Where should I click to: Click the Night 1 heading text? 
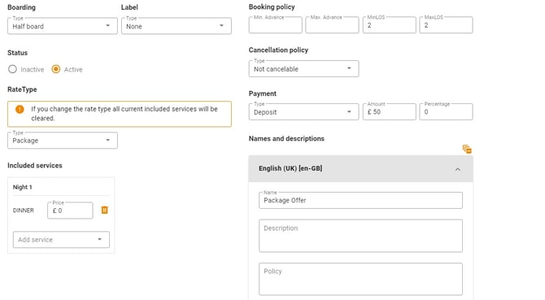tap(22, 187)
